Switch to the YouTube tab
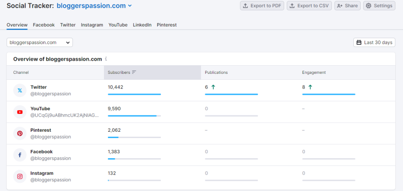The width and height of the screenshot is (403, 191). pyautogui.click(x=118, y=25)
